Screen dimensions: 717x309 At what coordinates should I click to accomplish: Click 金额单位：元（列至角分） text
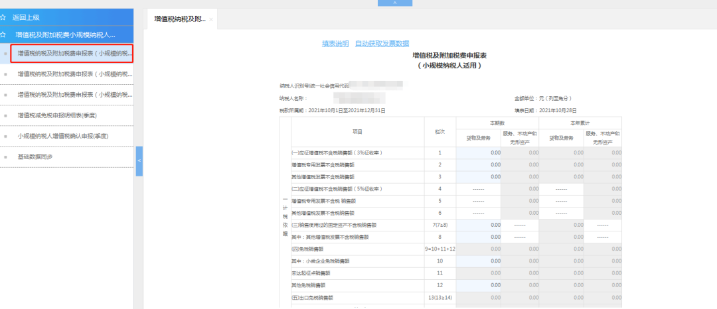coord(543,99)
